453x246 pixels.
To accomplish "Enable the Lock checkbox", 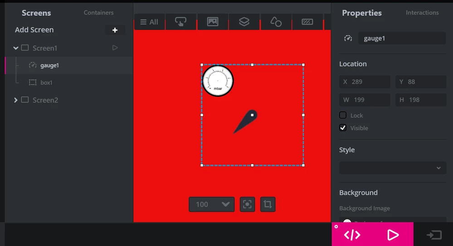I will [x=343, y=115].
